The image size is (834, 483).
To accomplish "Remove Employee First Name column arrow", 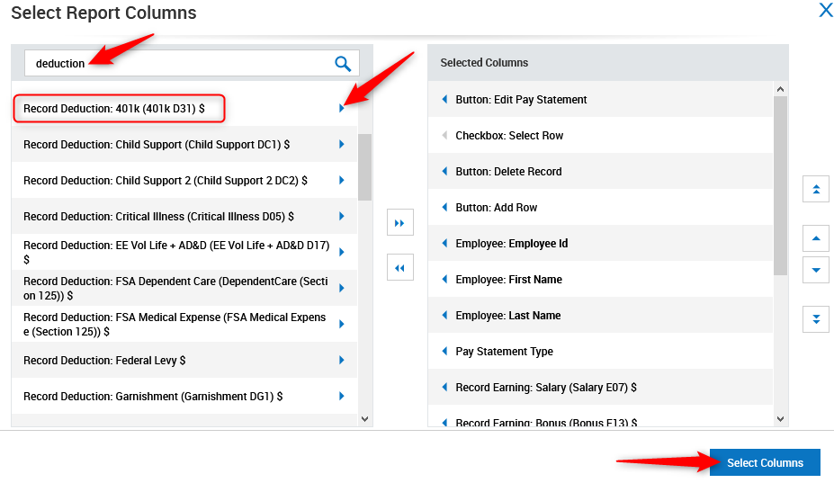I will point(444,279).
